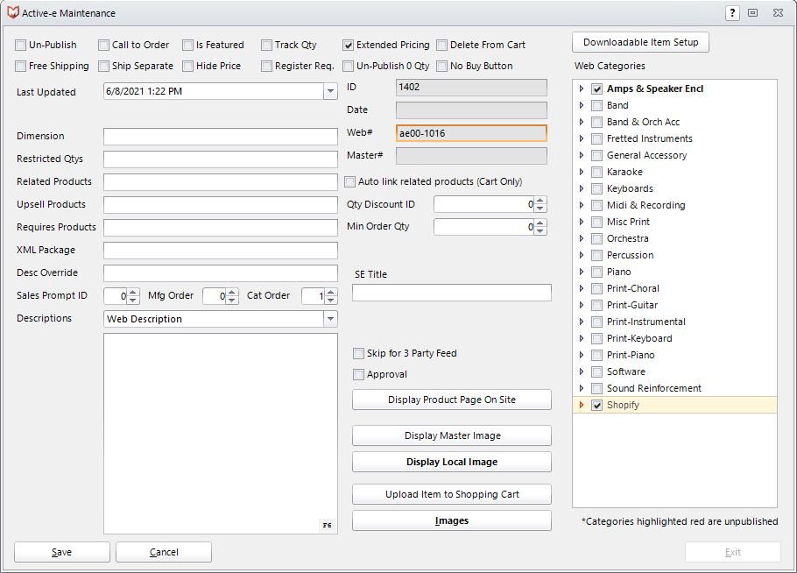Screen dimensions: 797x573
Task: Click Upload Item to Shopping Cart
Action: point(451,494)
